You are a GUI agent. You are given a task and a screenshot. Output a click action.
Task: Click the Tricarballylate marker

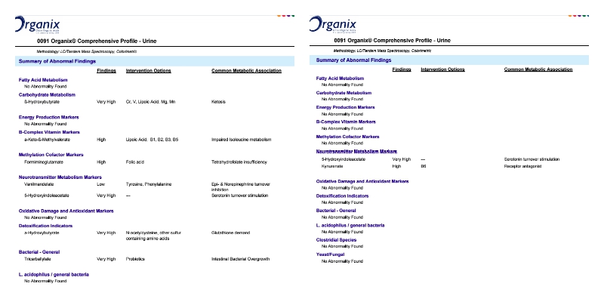pos(39,258)
